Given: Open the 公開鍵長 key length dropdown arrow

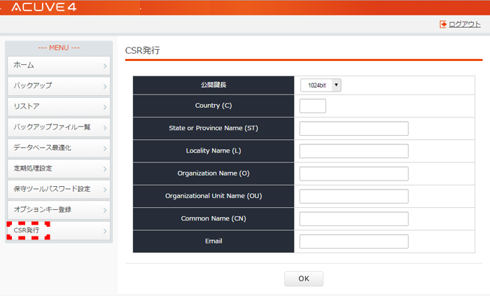Looking at the screenshot, I should click(x=336, y=85).
